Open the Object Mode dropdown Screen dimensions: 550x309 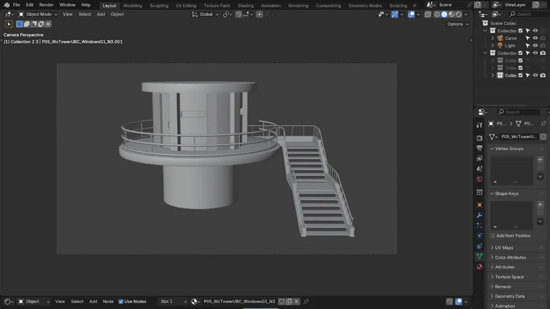click(38, 15)
